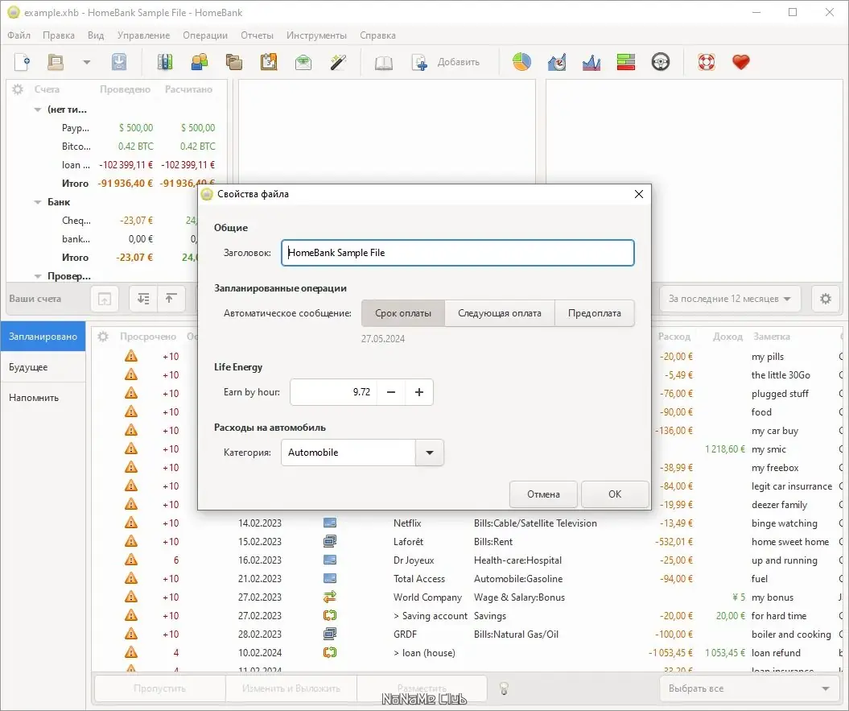Switch to the Будущее tab
Screen dimensions: 849x711
click(x=43, y=367)
